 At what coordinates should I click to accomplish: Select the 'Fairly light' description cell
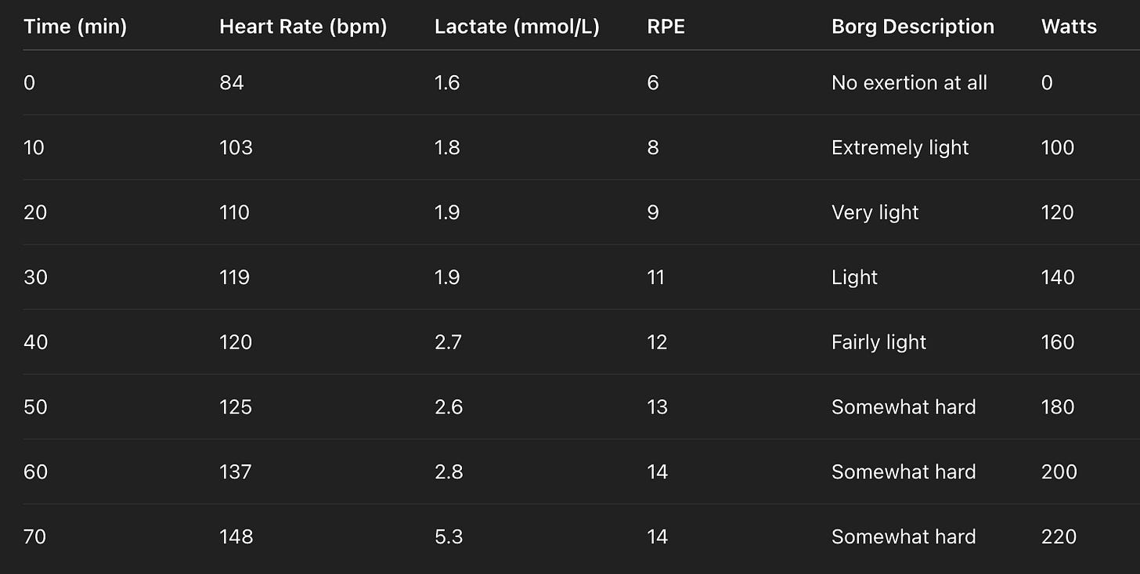point(879,342)
